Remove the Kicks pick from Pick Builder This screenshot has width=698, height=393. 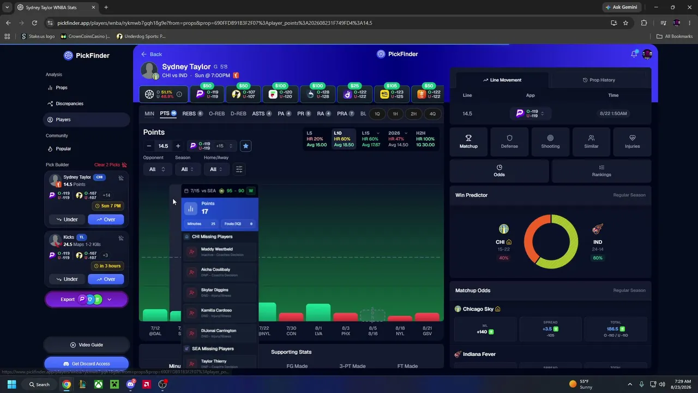click(121, 238)
